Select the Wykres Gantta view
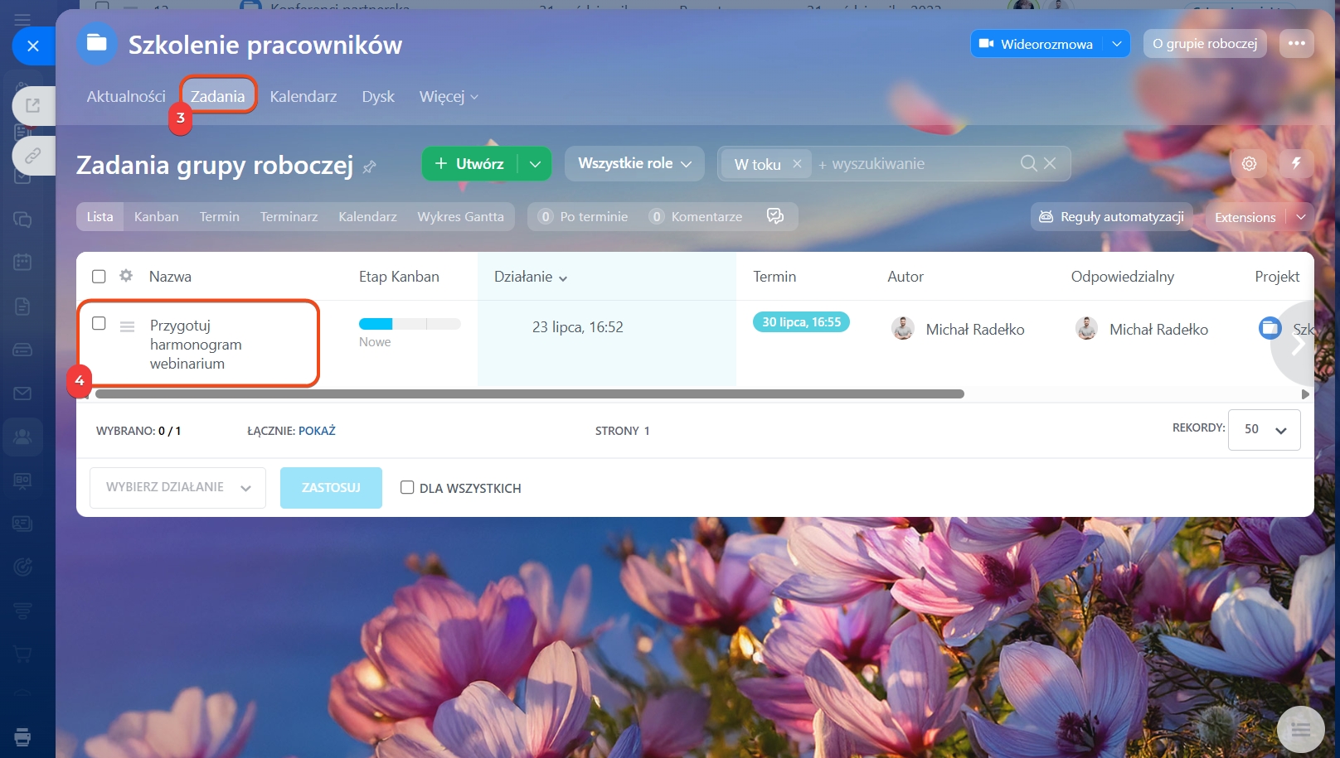Viewport: 1340px width, 758px height. coord(461,216)
